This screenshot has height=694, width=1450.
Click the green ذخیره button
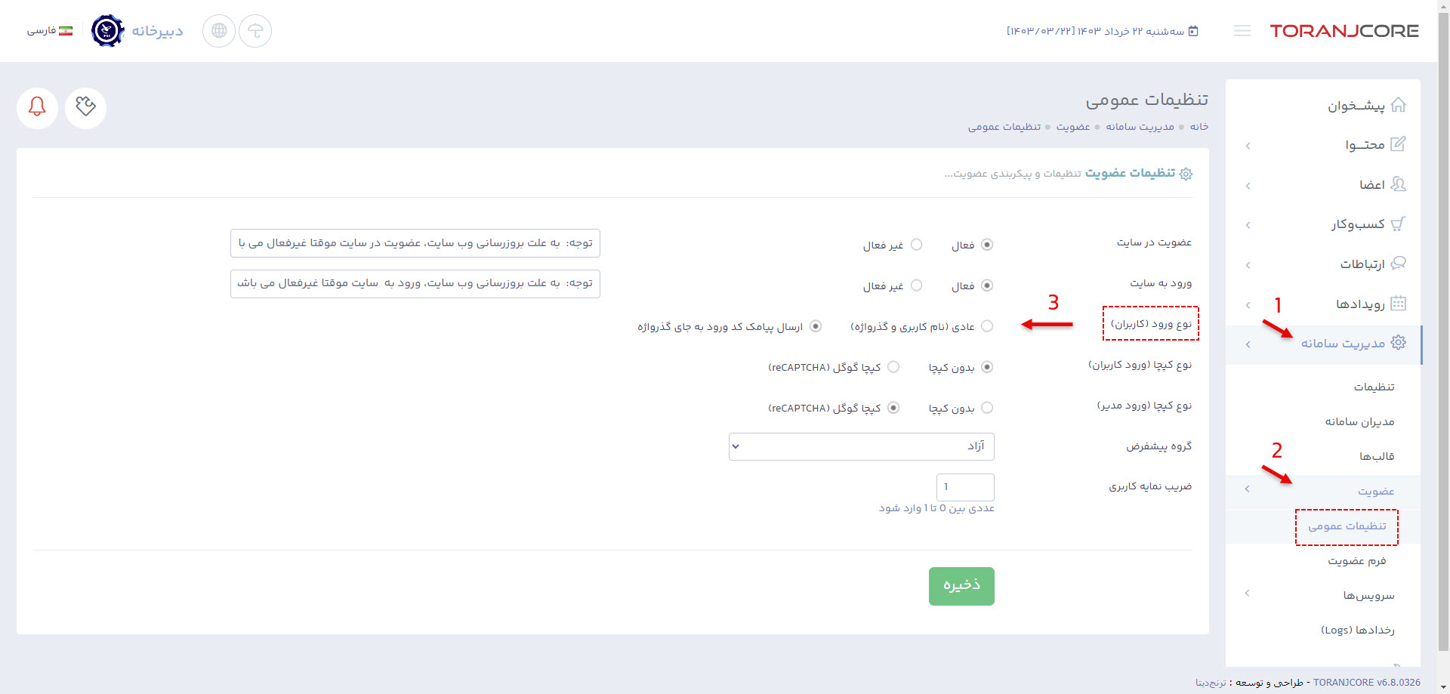click(961, 586)
